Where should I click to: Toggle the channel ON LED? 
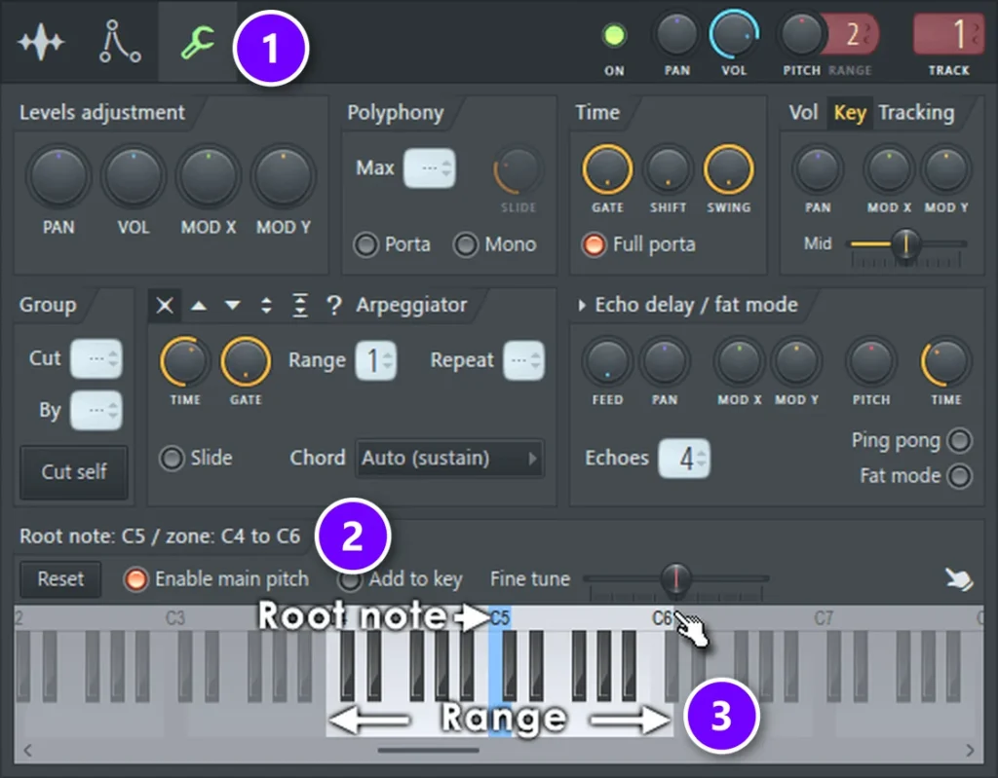click(x=614, y=36)
